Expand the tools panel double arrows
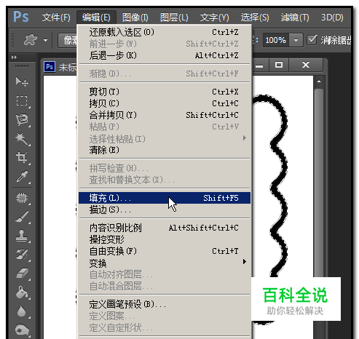359x339 pixels. (x=14, y=57)
